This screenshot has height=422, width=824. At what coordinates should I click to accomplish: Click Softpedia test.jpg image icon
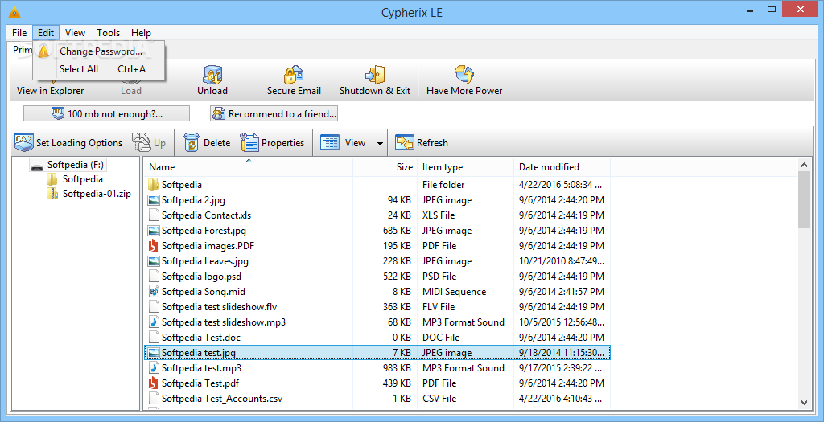pyautogui.click(x=154, y=353)
